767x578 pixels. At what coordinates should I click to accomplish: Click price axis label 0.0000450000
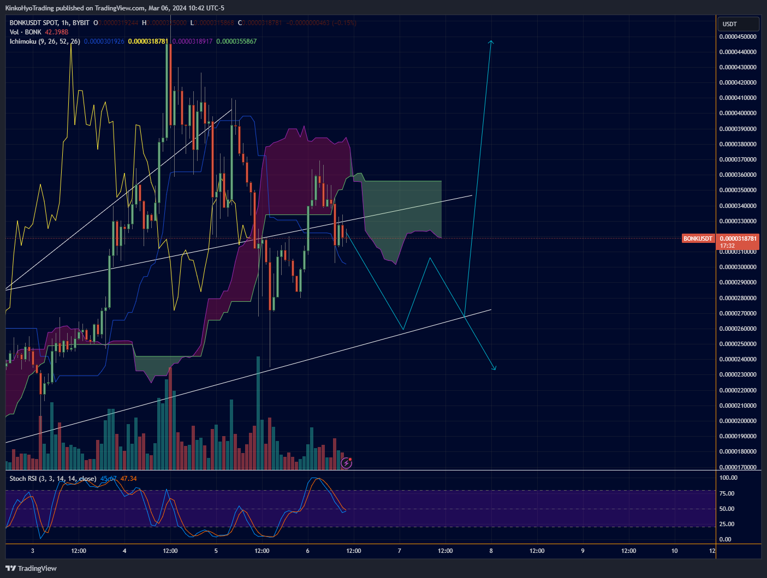(x=738, y=37)
